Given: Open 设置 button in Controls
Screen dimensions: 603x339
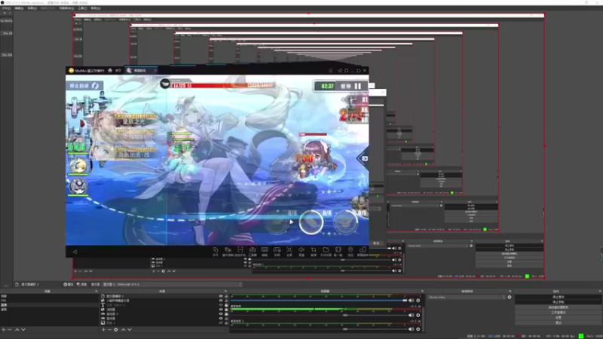Looking at the screenshot, I should click(x=558, y=317).
